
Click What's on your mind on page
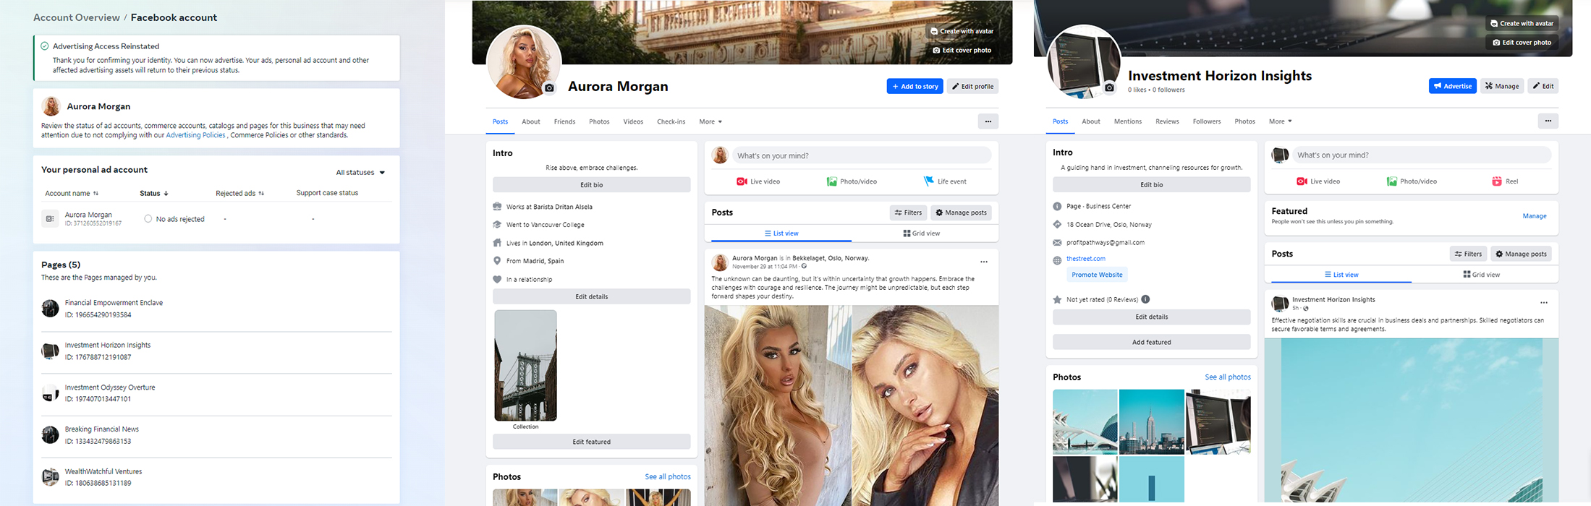[x=1421, y=155]
